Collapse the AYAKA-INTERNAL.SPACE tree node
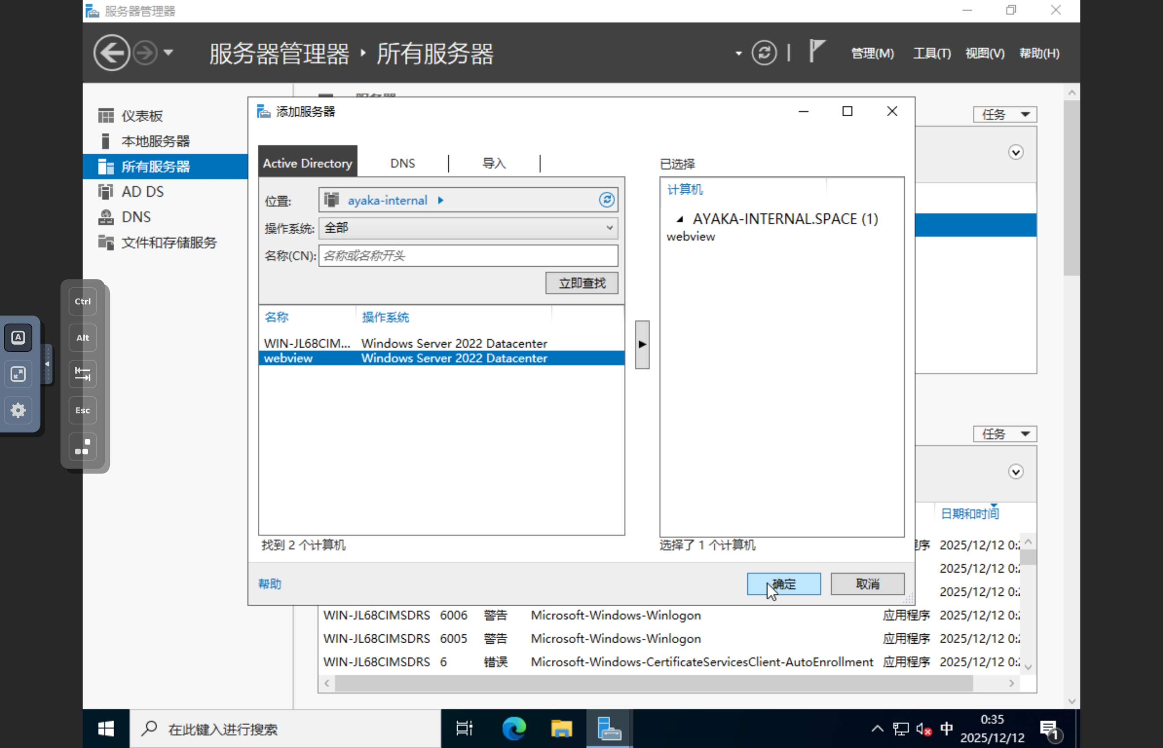The height and width of the screenshot is (748, 1163). 680,220
